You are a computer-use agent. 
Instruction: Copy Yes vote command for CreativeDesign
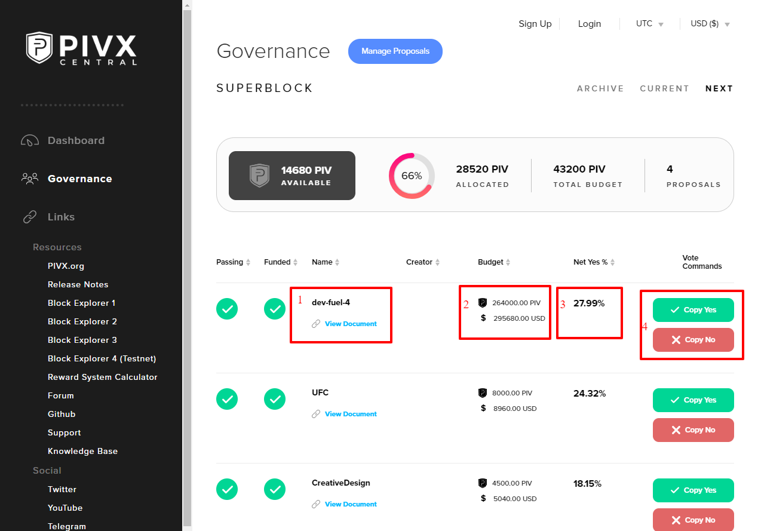point(693,490)
